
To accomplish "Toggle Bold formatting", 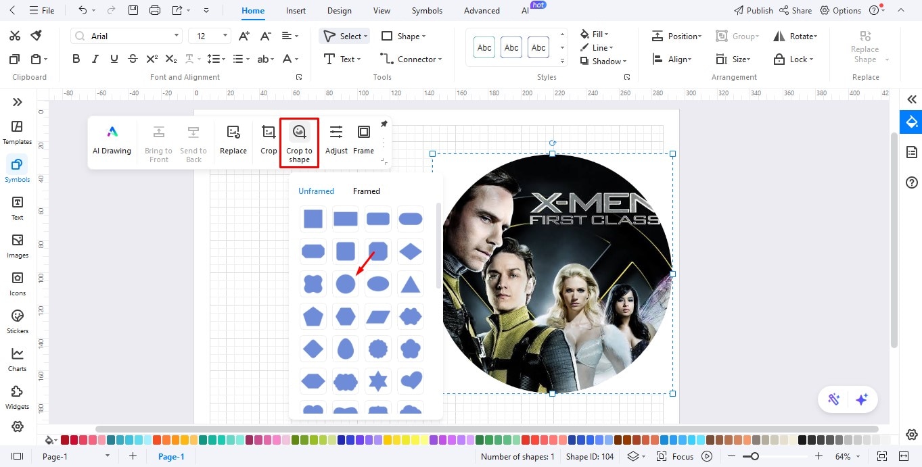I will click(76, 59).
